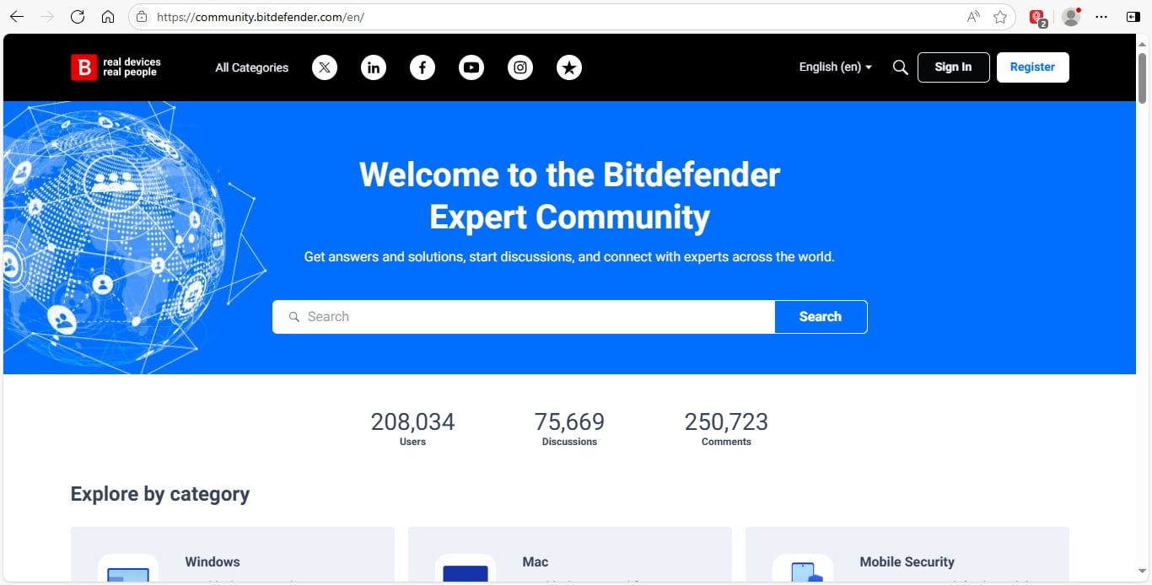Image resolution: width=1152 pixels, height=585 pixels.
Task: Open the star circle icon in header
Action: pyautogui.click(x=569, y=67)
